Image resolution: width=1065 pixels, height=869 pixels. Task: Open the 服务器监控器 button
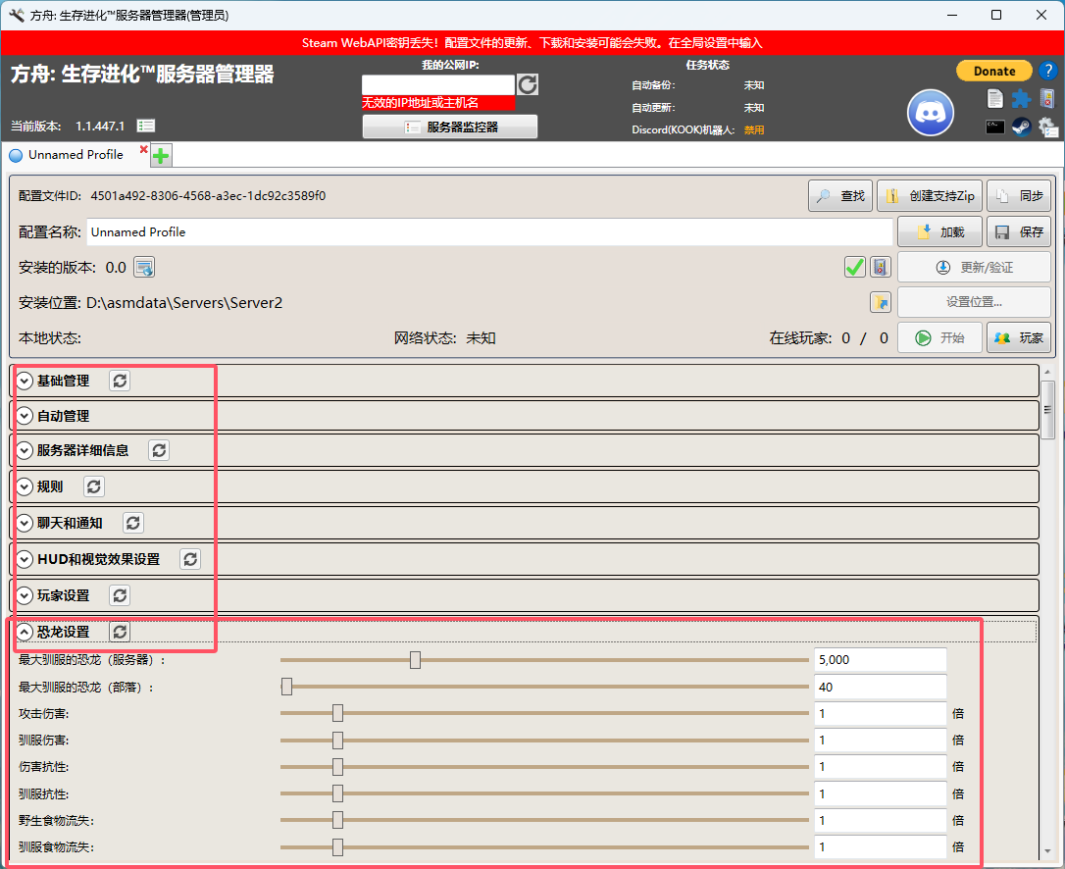450,127
